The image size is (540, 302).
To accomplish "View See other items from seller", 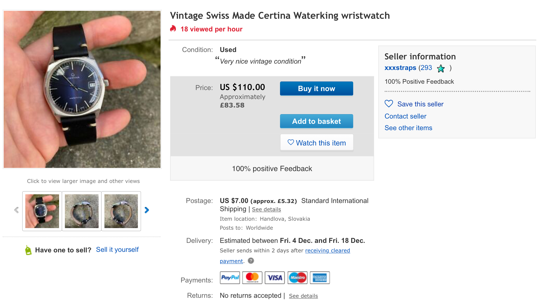I will (x=408, y=128).
